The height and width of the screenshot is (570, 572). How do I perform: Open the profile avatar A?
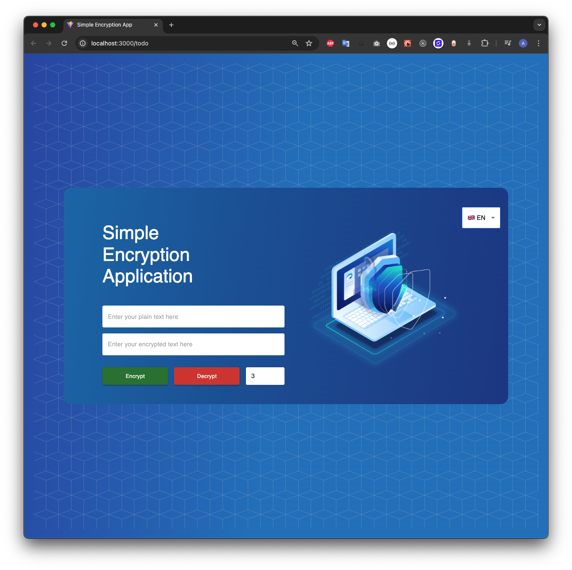click(523, 43)
